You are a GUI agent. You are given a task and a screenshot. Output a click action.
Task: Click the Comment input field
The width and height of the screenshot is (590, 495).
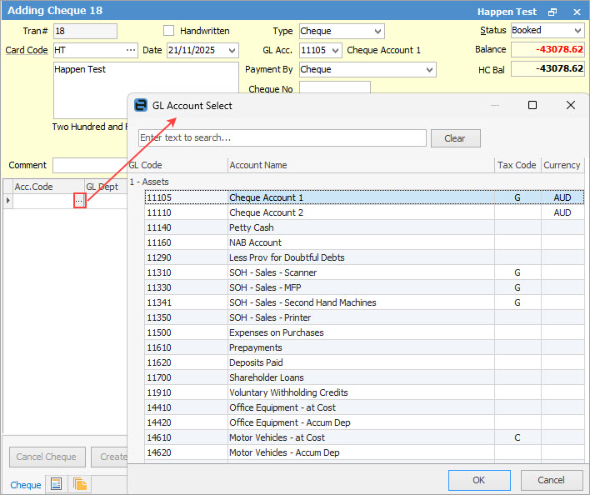[90, 166]
